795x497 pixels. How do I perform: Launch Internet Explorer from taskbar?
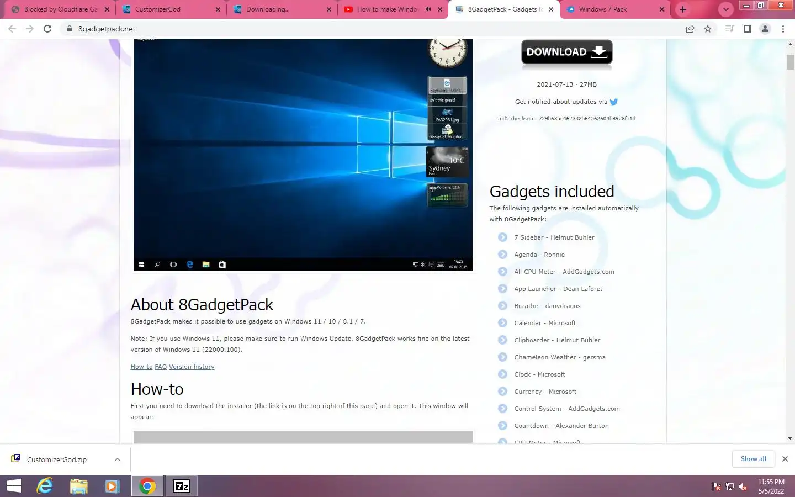click(45, 486)
